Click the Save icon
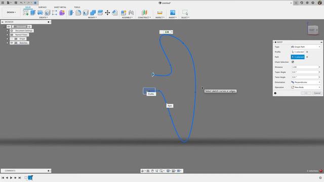Image resolution: width=324 pixels, height=182 pixels. click(x=16, y=3)
